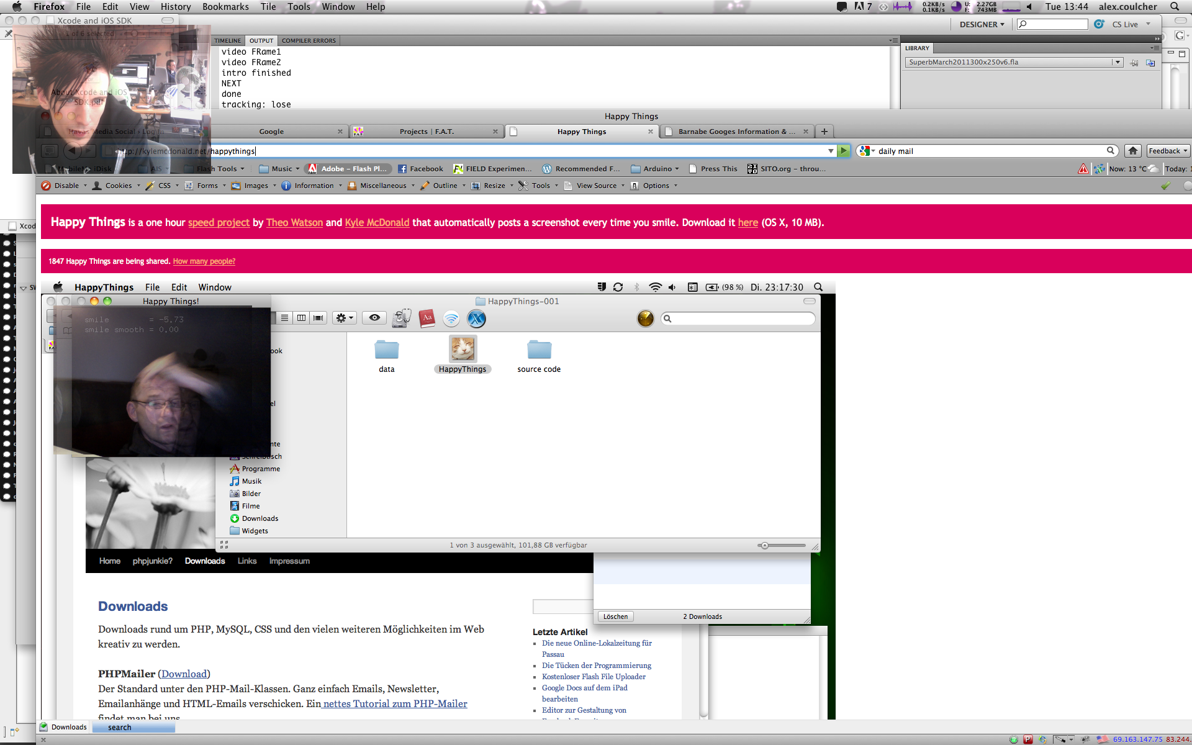The width and height of the screenshot is (1192, 745).
Task: Open the Miscellaneous dropdown on the developer toolbar
Action: pyautogui.click(x=381, y=186)
